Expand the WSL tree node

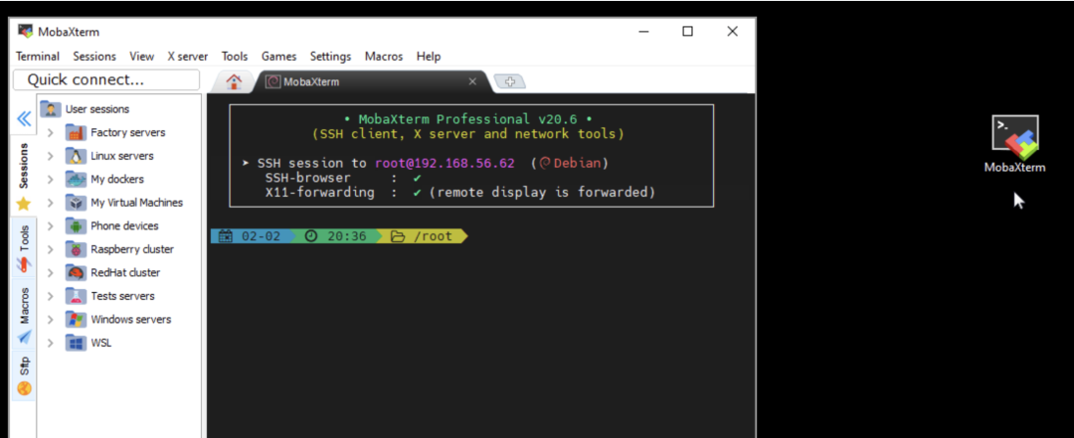point(50,343)
